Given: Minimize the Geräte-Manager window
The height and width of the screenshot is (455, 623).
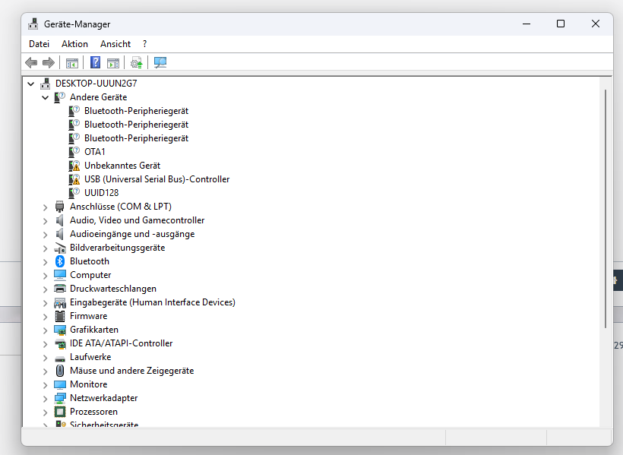Looking at the screenshot, I should click(x=527, y=24).
